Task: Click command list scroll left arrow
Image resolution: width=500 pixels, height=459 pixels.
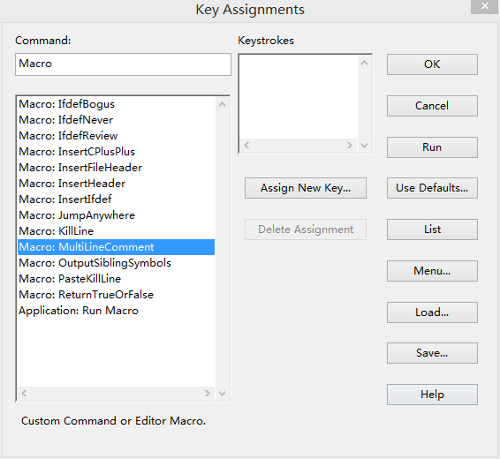Action: (x=24, y=394)
